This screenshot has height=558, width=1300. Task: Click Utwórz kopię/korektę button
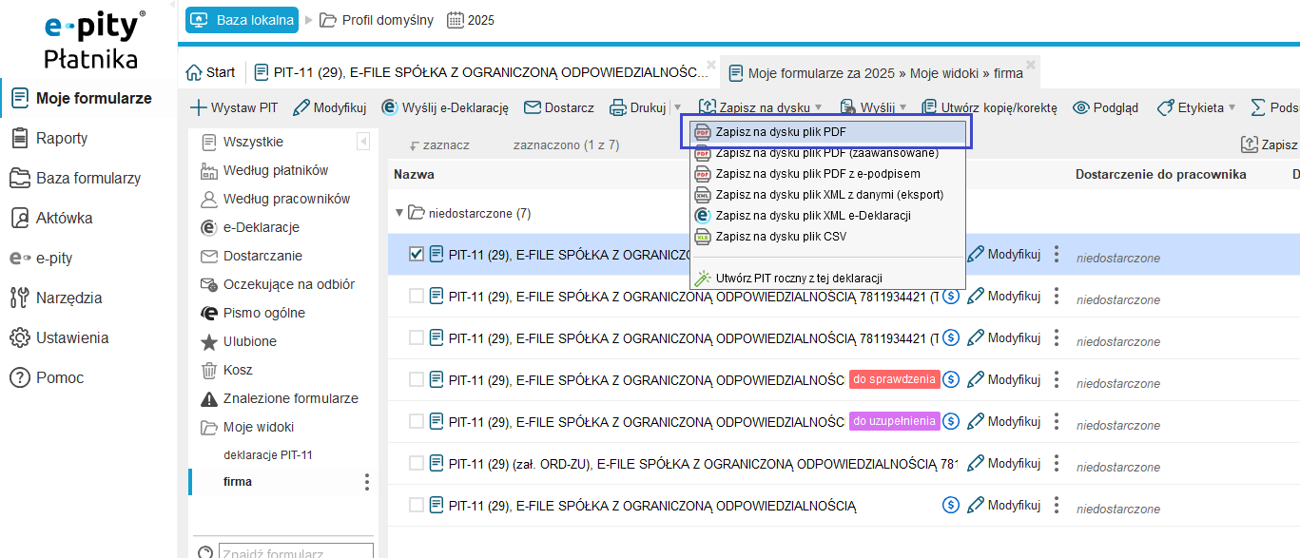[x=989, y=107]
